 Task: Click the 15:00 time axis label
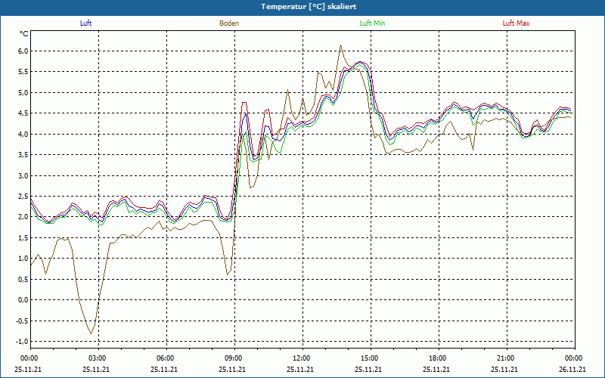coord(371,358)
